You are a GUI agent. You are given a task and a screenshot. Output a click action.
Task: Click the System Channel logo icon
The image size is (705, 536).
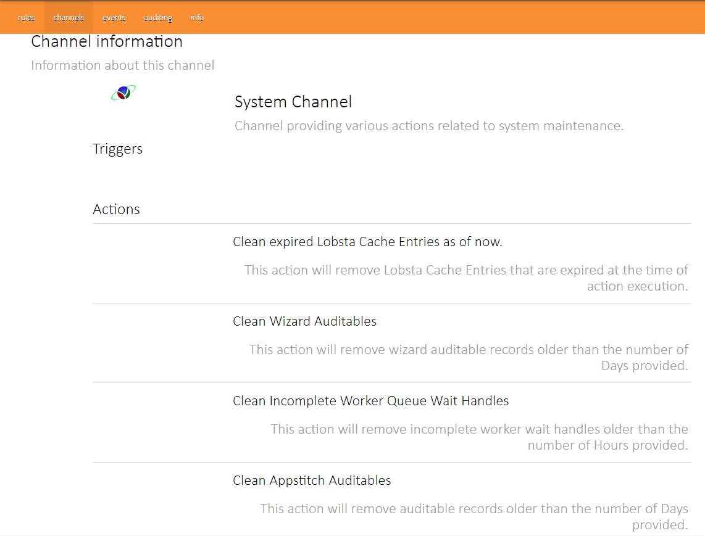pos(123,93)
